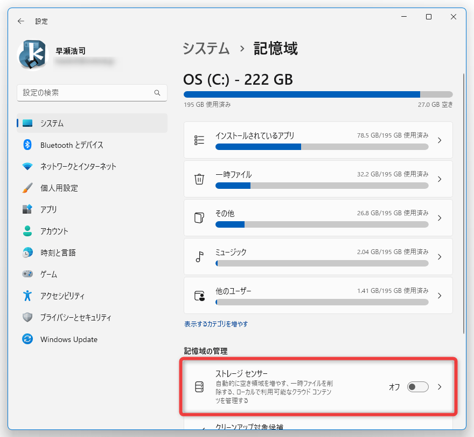474x437 pixels.
Task: Click the Windows Update sync icon
Action: pos(27,339)
